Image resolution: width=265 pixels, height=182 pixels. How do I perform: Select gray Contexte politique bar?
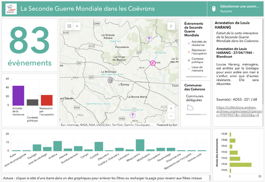click(32, 102)
